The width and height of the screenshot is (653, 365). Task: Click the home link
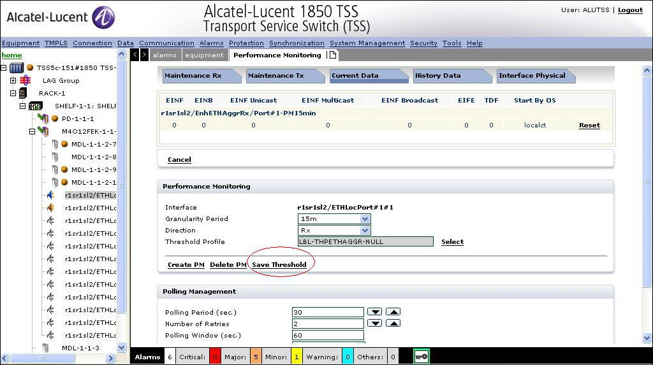(11, 55)
